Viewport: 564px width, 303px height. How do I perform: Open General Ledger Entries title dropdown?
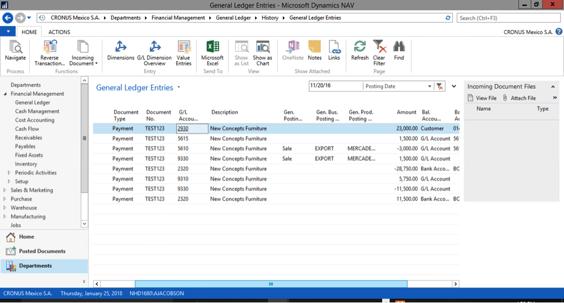click(x=179, y=87)
